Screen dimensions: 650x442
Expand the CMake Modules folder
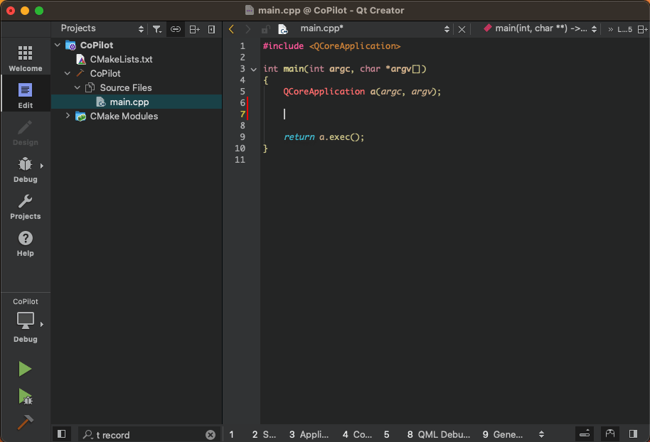pos(67,116)
